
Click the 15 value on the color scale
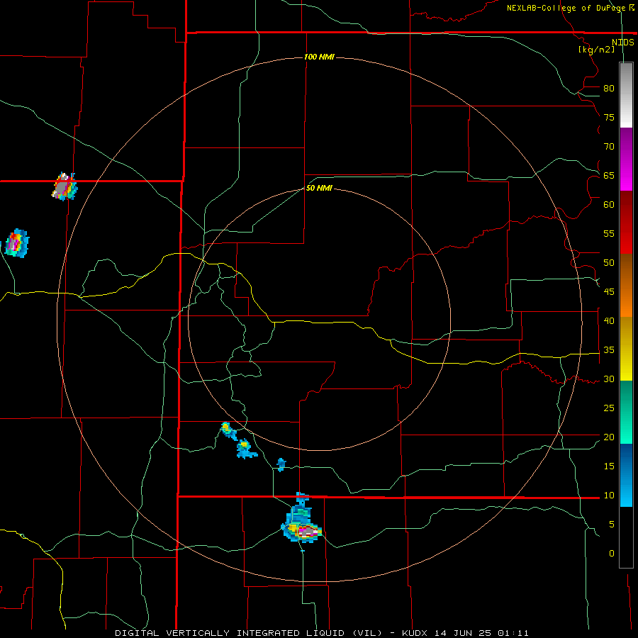(x=609, y=466)
